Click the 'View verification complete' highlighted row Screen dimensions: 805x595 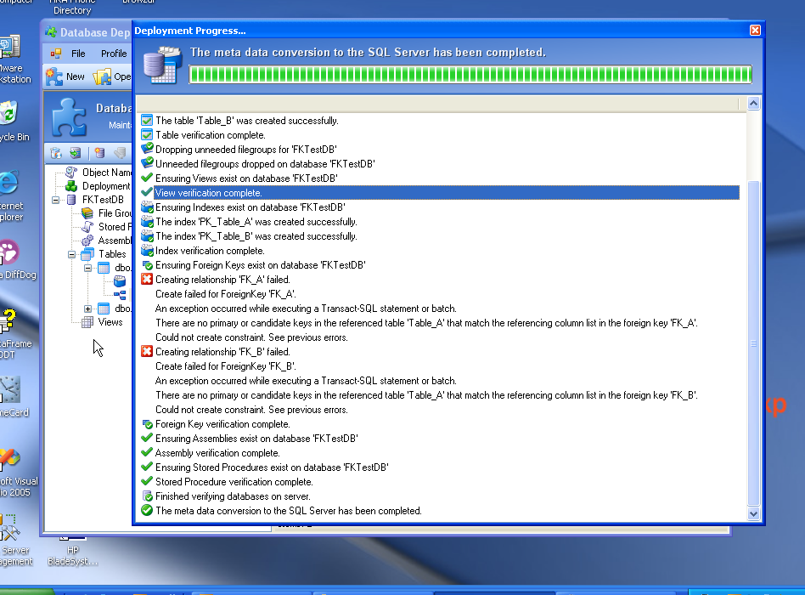[208, 193]
